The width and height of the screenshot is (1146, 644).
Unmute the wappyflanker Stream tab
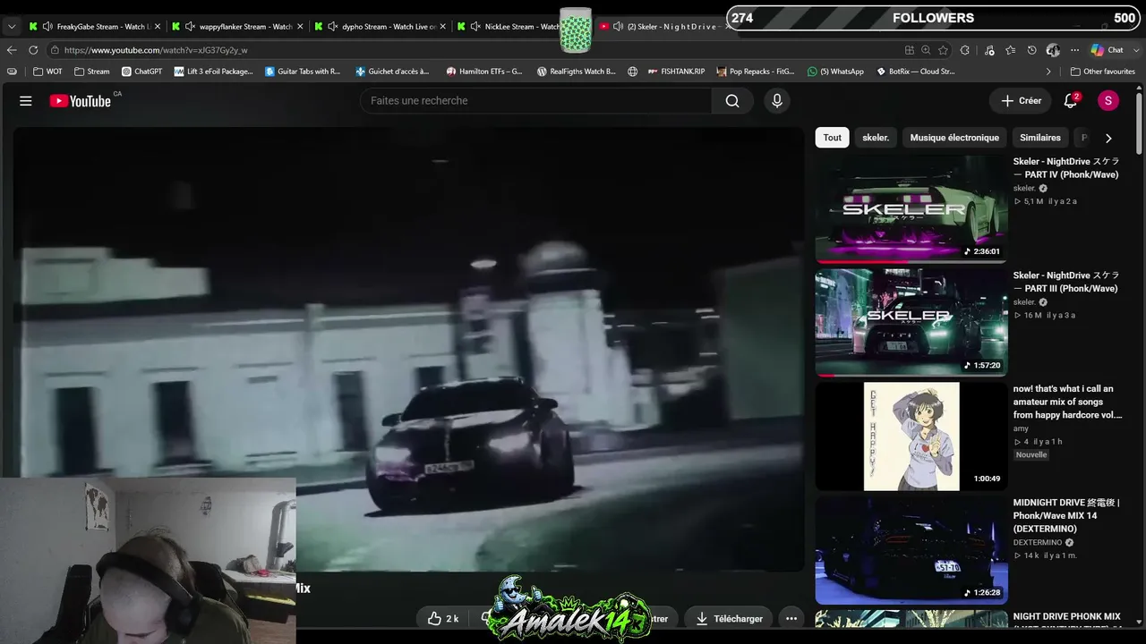(x=190, y=27)
